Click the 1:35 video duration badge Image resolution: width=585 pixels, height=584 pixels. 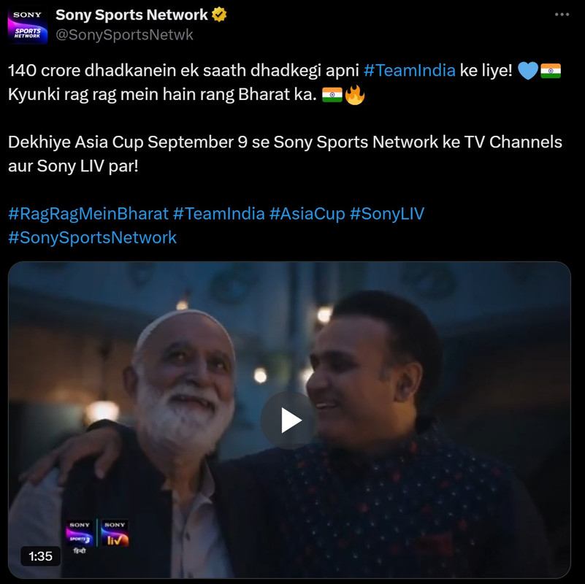pos(40,556)
